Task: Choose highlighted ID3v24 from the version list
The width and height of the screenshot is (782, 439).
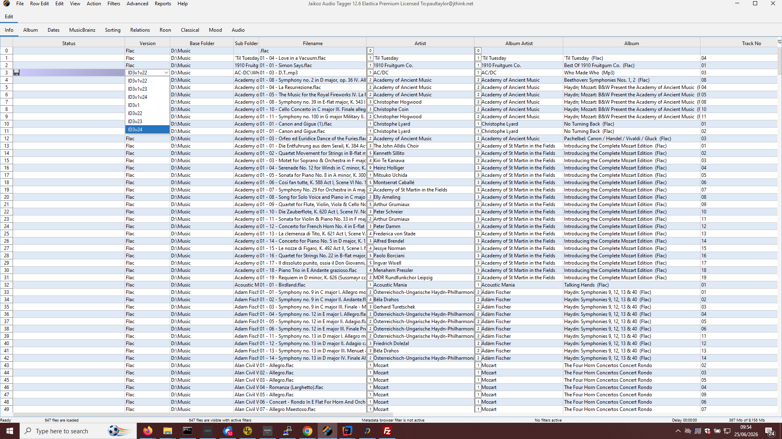Action: point(147,130)
